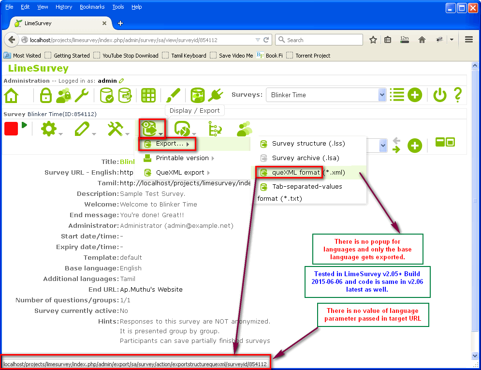Image resolution: width=481 pixels, height=370 pixels.
Task: Open template editor brush icon
Action: (x=174, y=95)
